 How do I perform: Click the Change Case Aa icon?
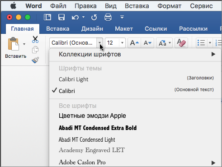pyautogui.click(x=162, y=43)
